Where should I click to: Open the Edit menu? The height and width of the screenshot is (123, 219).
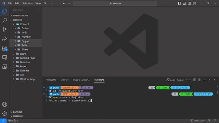[17, 3]
